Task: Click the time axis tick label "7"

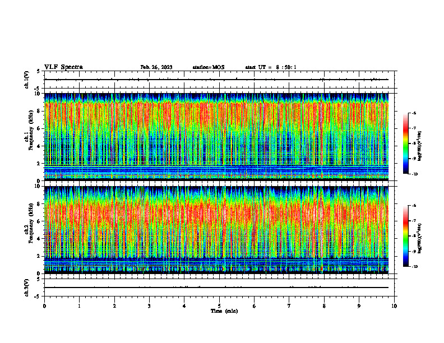Action: 289,306
